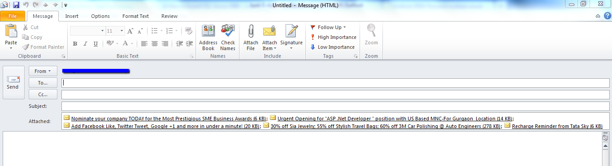Toggle Center text alignment
Viewport: 612px width, 166px height.
point(154,44)
